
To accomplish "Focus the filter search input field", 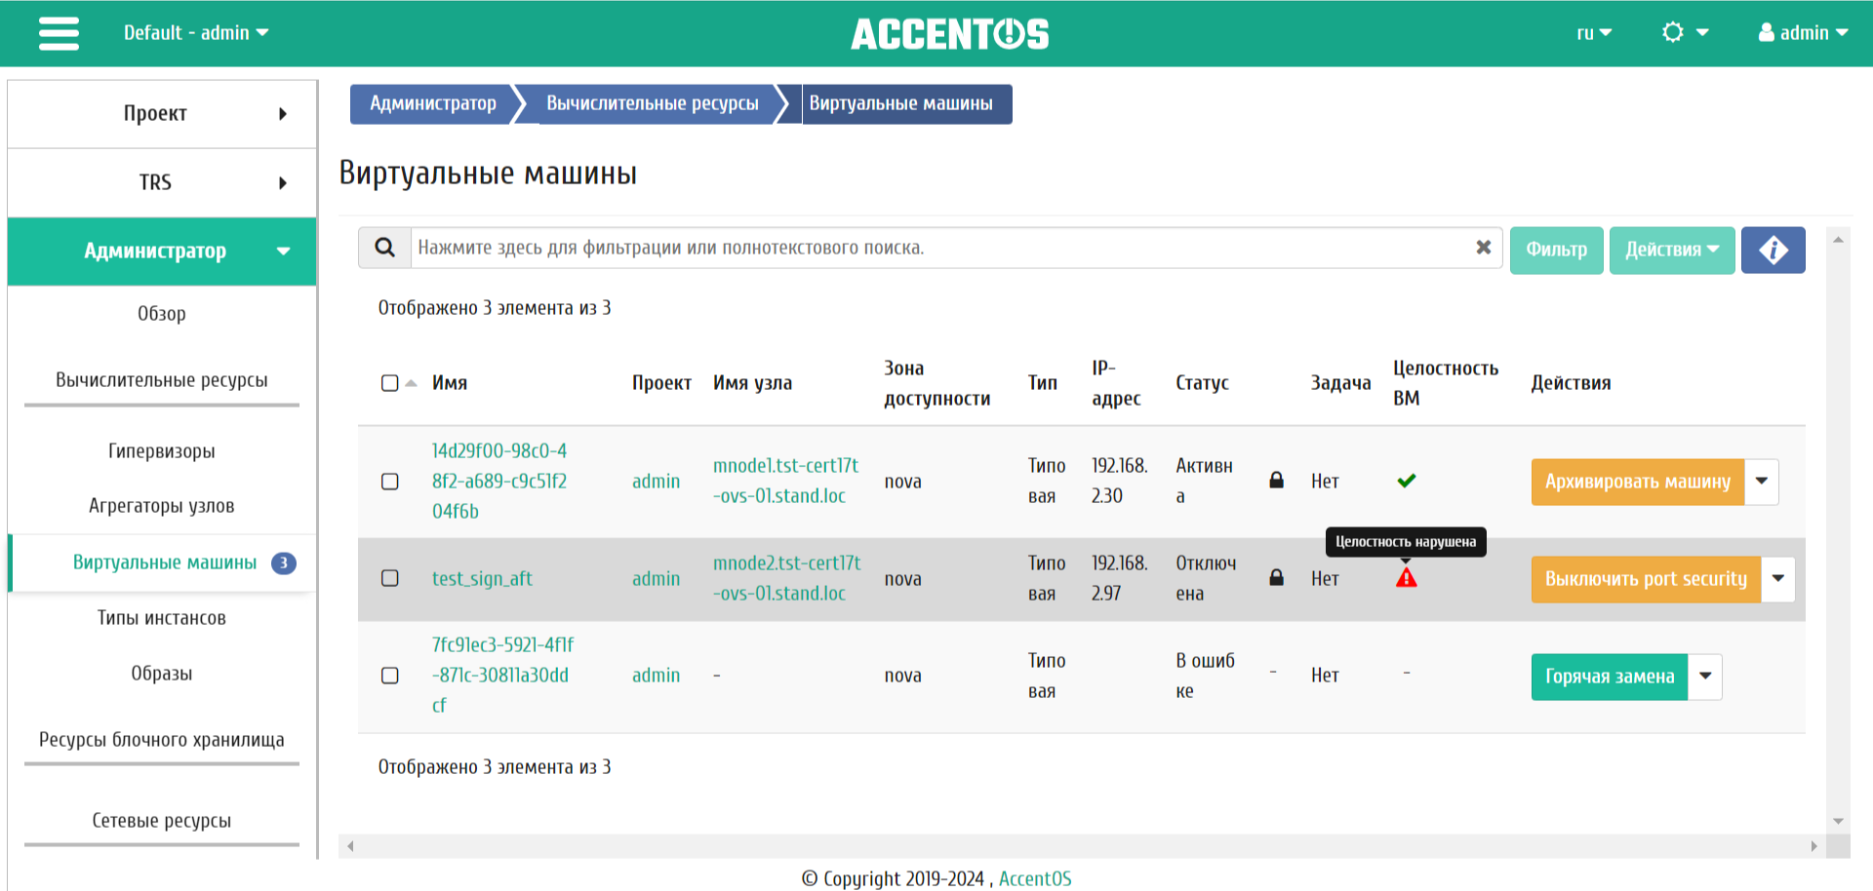I will [941, 248].
